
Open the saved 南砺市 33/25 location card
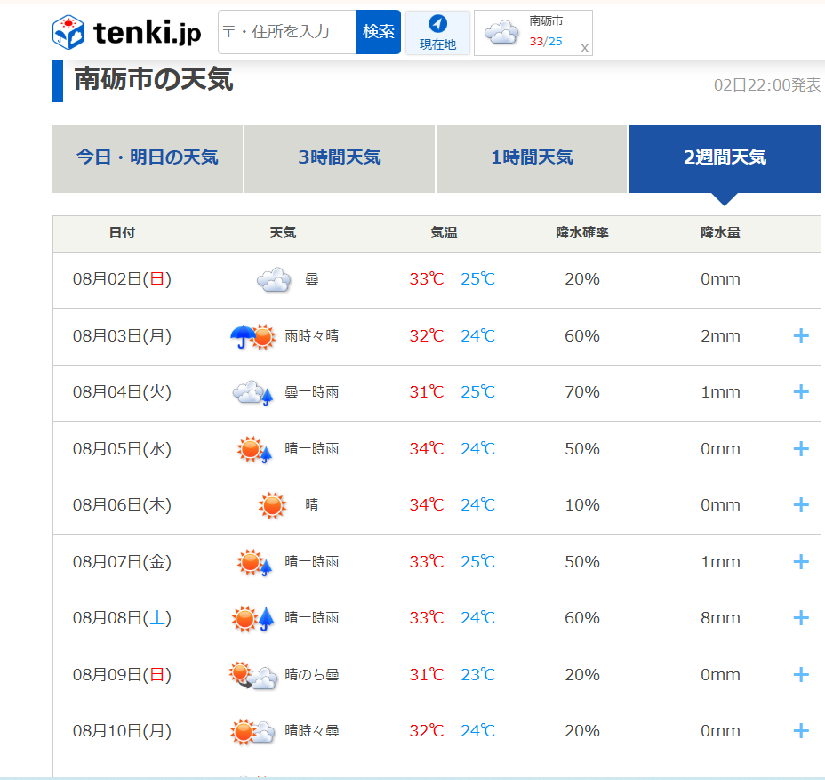pyautogui.click(x=533, y=33)
